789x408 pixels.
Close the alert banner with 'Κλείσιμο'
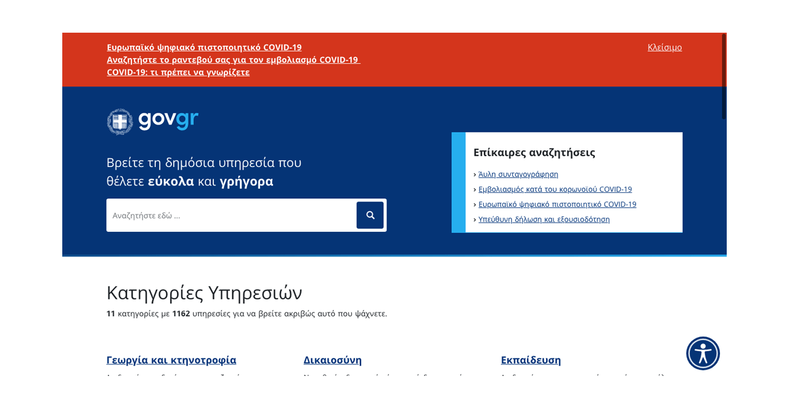(664, 47)
